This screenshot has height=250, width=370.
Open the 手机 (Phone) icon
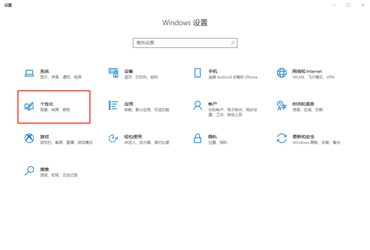[198, 73]
